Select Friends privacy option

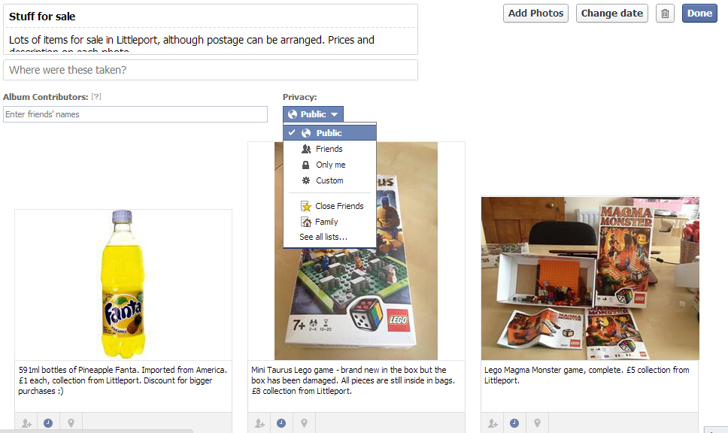coord(329,149)
